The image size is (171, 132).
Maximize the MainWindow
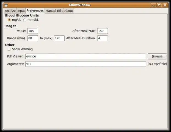pos(159,5)
